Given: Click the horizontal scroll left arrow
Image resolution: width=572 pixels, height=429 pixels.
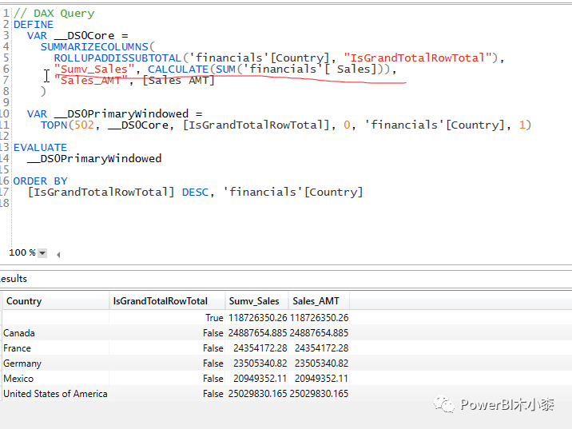Looking at the screenshot, I should [x=58, y=254].
